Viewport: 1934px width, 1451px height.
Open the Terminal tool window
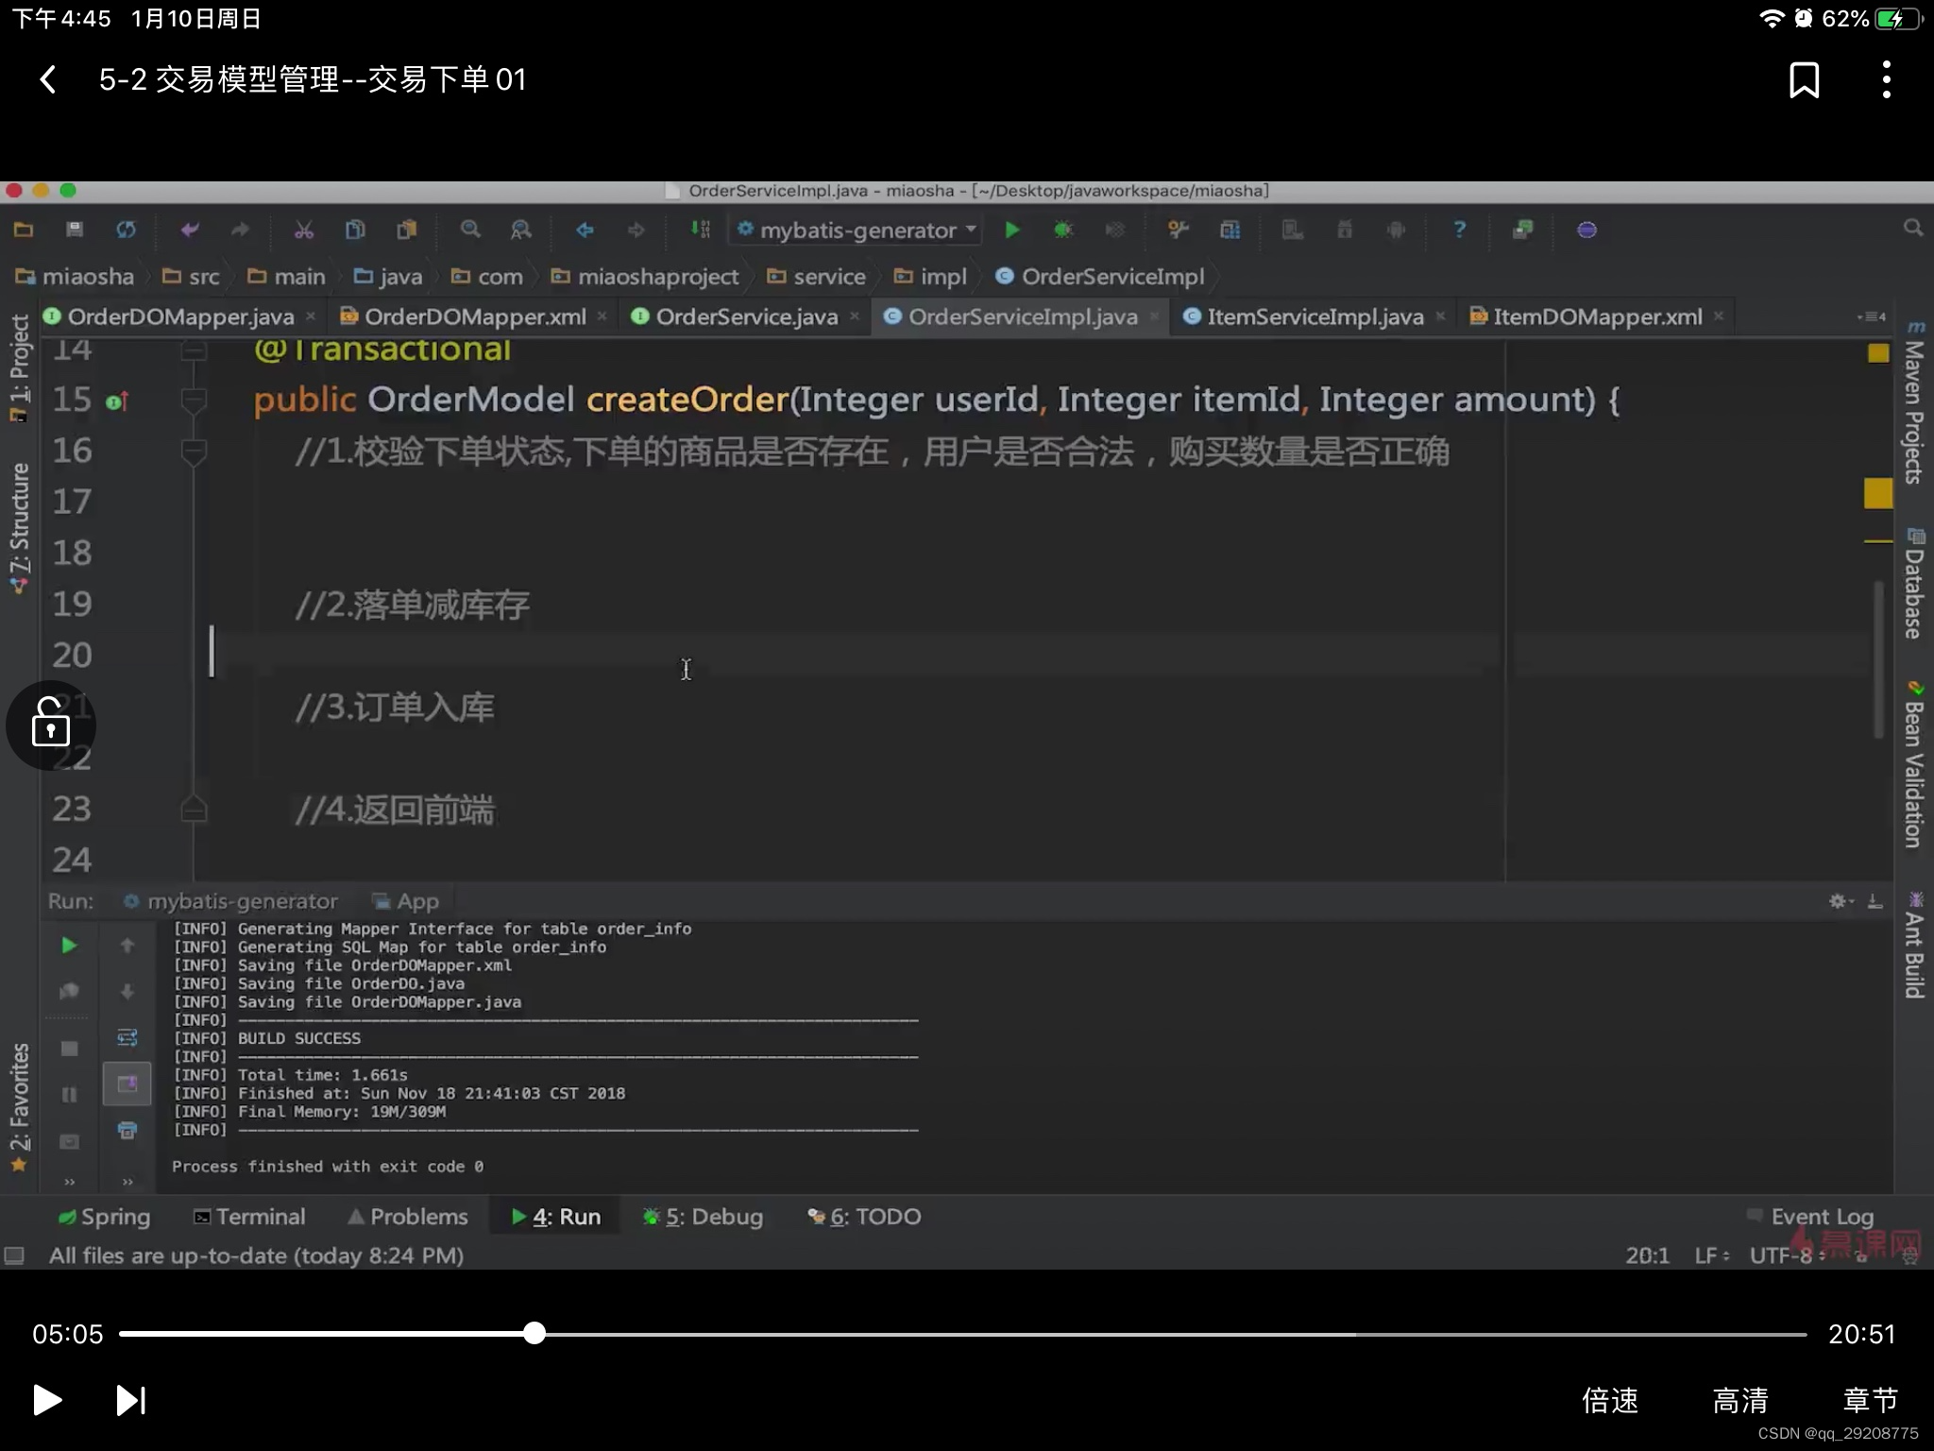[250, 1217]
